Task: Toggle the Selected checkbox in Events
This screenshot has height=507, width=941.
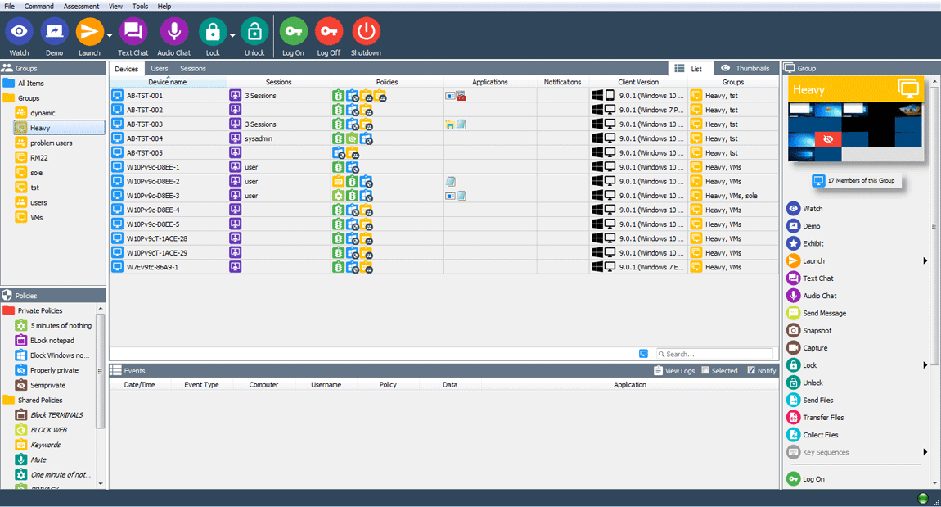Action: click(705, 371)
